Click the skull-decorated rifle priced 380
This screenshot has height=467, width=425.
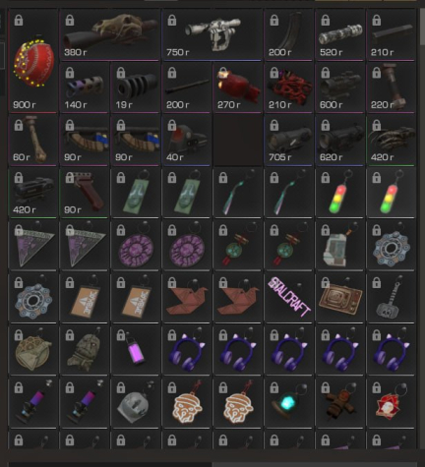[x=110, y=34]
